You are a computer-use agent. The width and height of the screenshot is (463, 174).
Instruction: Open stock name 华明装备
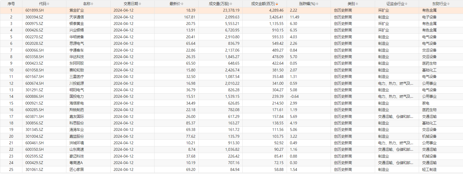tap(77, 37)
